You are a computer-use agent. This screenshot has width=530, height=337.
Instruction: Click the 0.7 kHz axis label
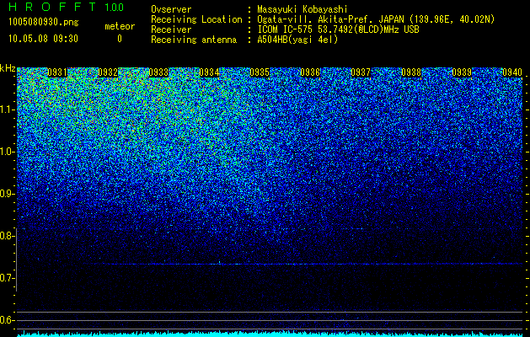coord(6,278)
